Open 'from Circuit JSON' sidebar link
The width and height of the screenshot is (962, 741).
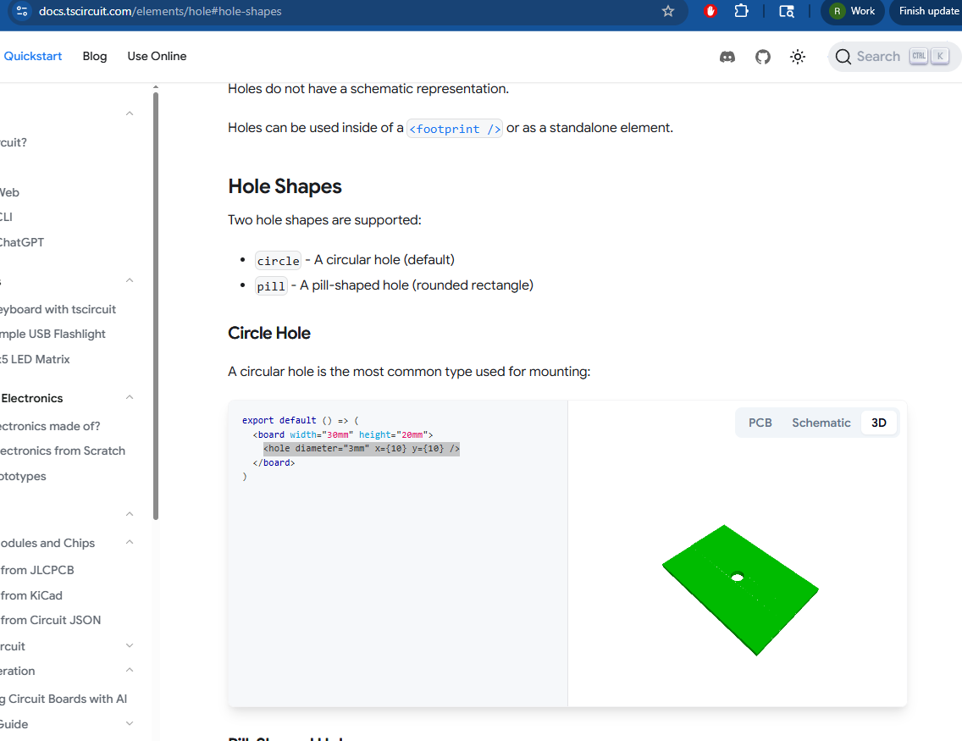50,620
